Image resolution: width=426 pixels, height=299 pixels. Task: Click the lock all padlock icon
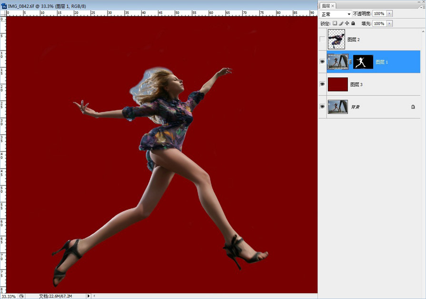pos(353,23)
